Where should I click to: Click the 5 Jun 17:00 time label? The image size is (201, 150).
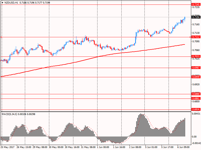tap(167, 147)
